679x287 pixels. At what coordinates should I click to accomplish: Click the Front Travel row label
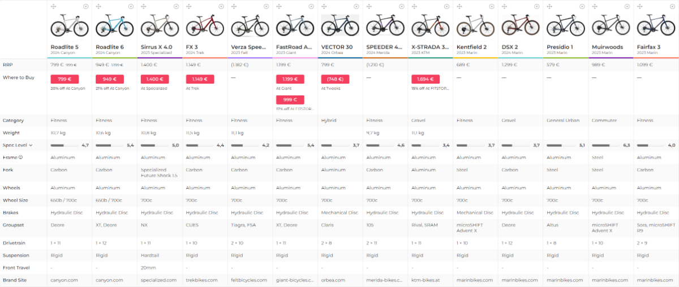(x=16, y=268)
